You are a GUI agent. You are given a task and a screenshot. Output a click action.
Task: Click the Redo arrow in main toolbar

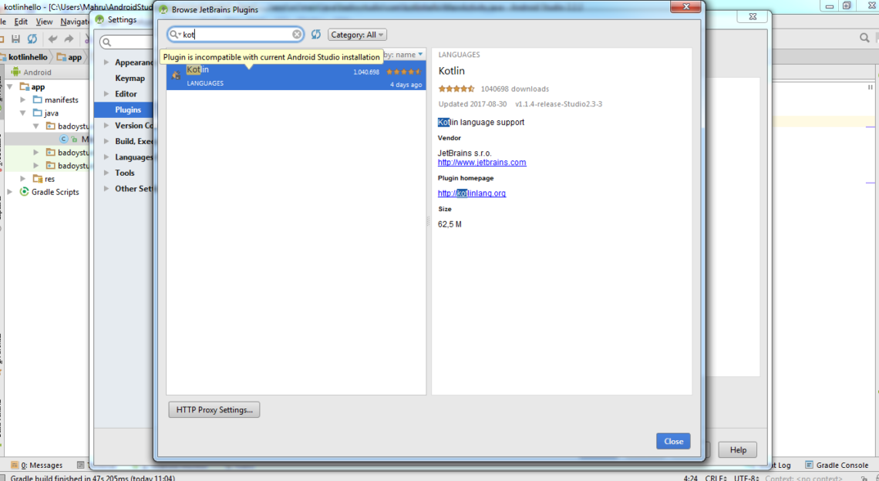(x=69, y=39)
